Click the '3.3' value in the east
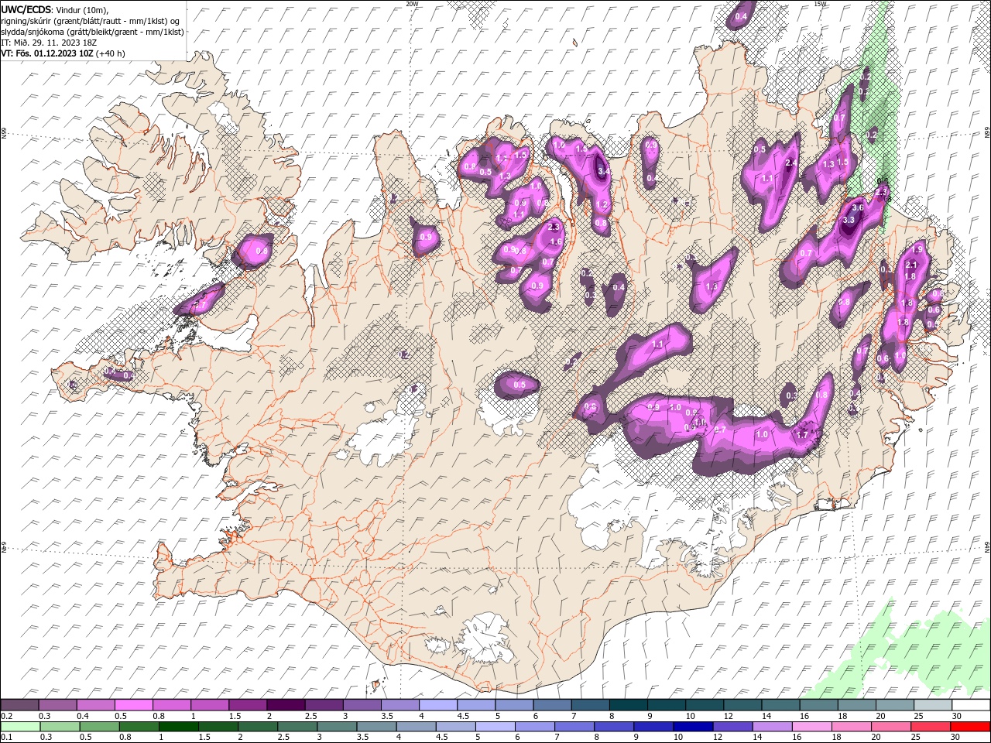Image resolution: width=991 pixels, height=743 pixels. (848, 220)
